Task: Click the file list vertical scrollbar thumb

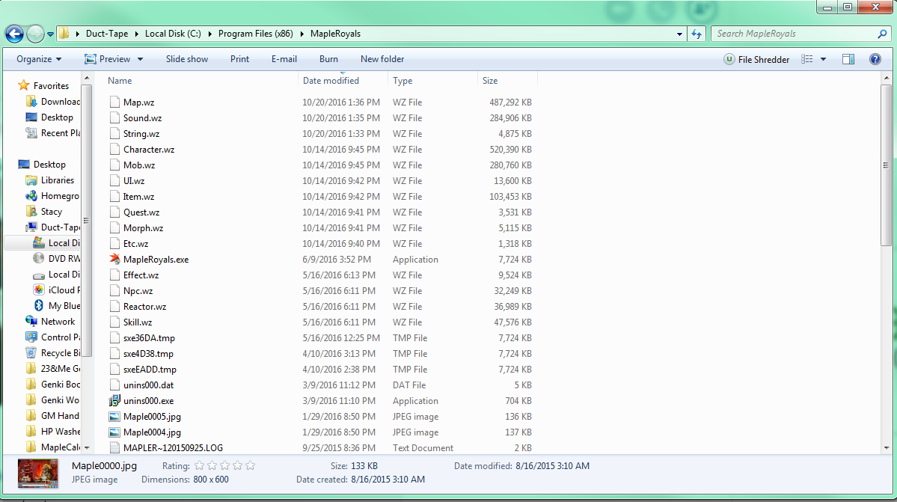Action: click(886, 165)
